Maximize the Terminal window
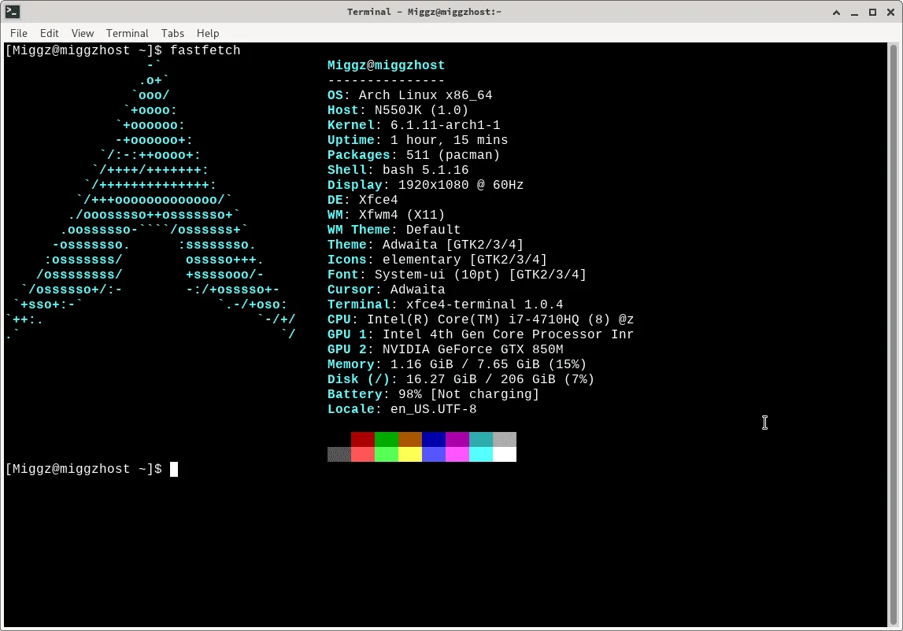903x631 pixels. pyautogui.click(x=872, y=12)
